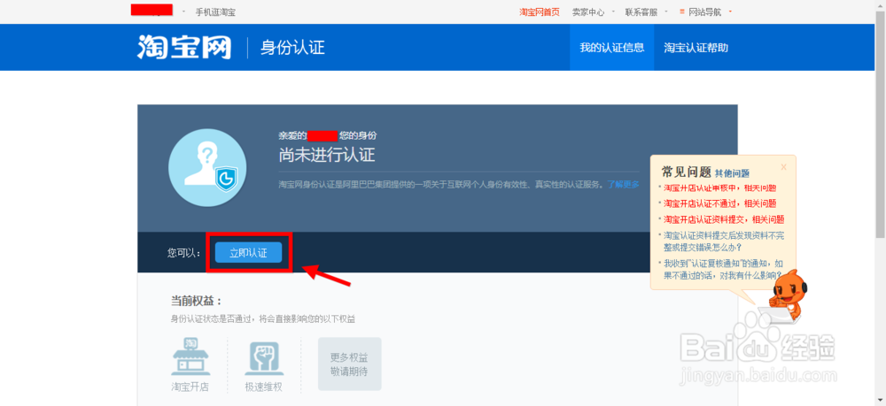Expand the 卖家中心 dropdown
The image size is (886, 406).
pyautogui.click(x=613, y=11)
